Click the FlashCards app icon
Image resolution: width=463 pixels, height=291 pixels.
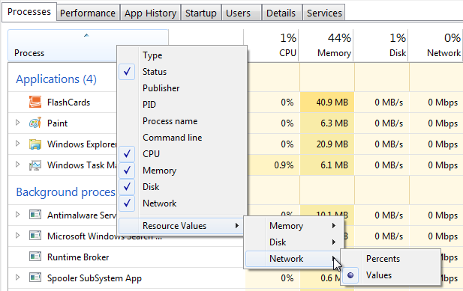(35, 102)
